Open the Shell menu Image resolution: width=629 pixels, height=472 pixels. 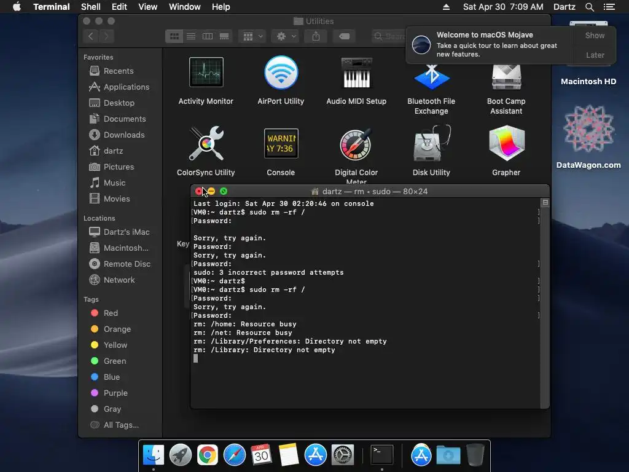91,7
